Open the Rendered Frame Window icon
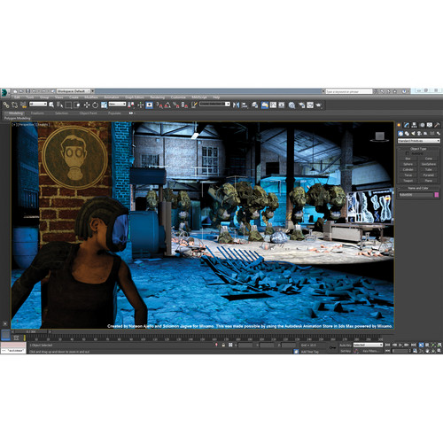The width and height of the screenshot is (443, 443). point(310,105)
